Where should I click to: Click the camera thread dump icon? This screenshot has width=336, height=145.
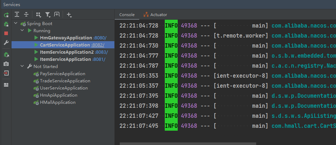(x=6, y=64)
